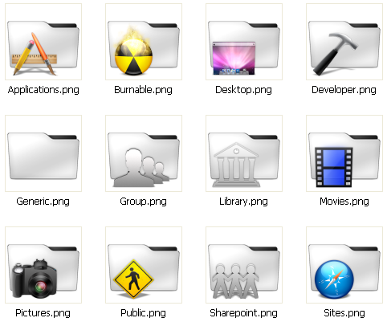Click the file name Developer.png
Screen dimensions: 387x322
(344, 90)
